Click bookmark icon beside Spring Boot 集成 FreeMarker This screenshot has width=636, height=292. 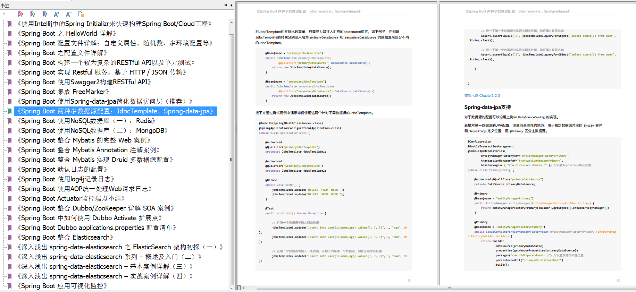[x=10, y=92]
